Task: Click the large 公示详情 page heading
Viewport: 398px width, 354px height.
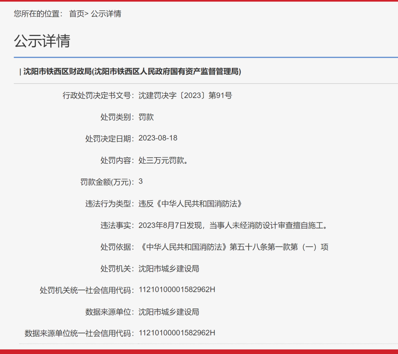Action: pyautogui.click(x=42, y=41)
